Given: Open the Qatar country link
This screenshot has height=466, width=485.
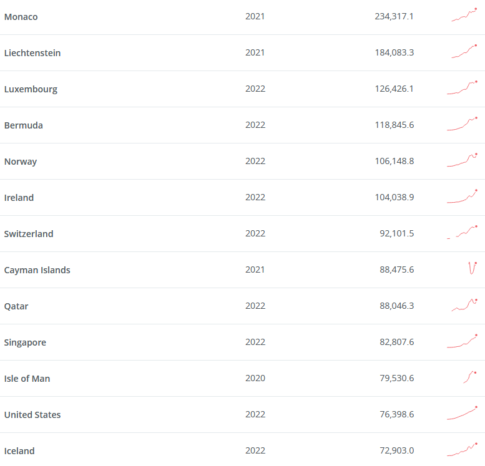Looking at the screenshot, I should pos(16,306).
